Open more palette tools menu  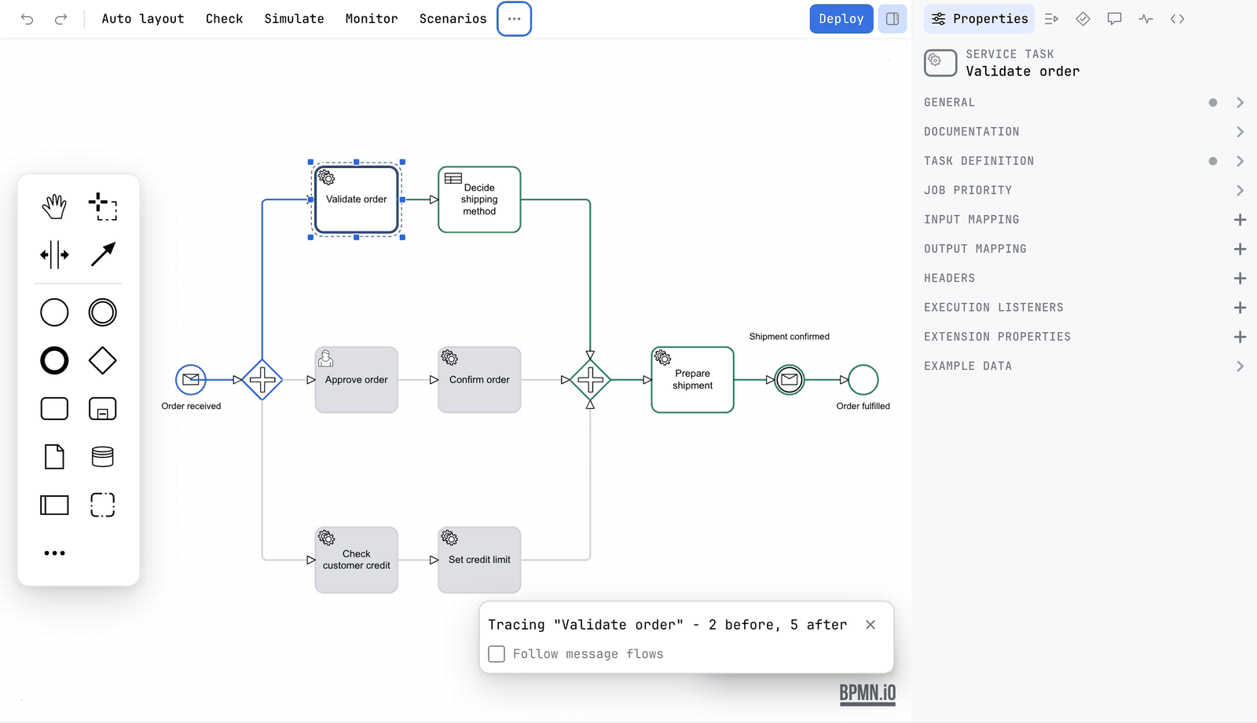coord(54,553)
